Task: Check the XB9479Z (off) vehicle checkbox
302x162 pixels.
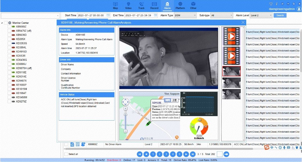Action: pos(9,31)
